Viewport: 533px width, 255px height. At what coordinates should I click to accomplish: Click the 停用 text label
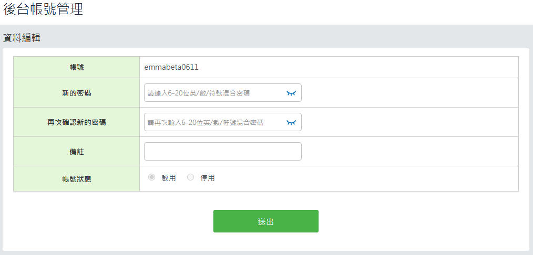tap(207, 178)
